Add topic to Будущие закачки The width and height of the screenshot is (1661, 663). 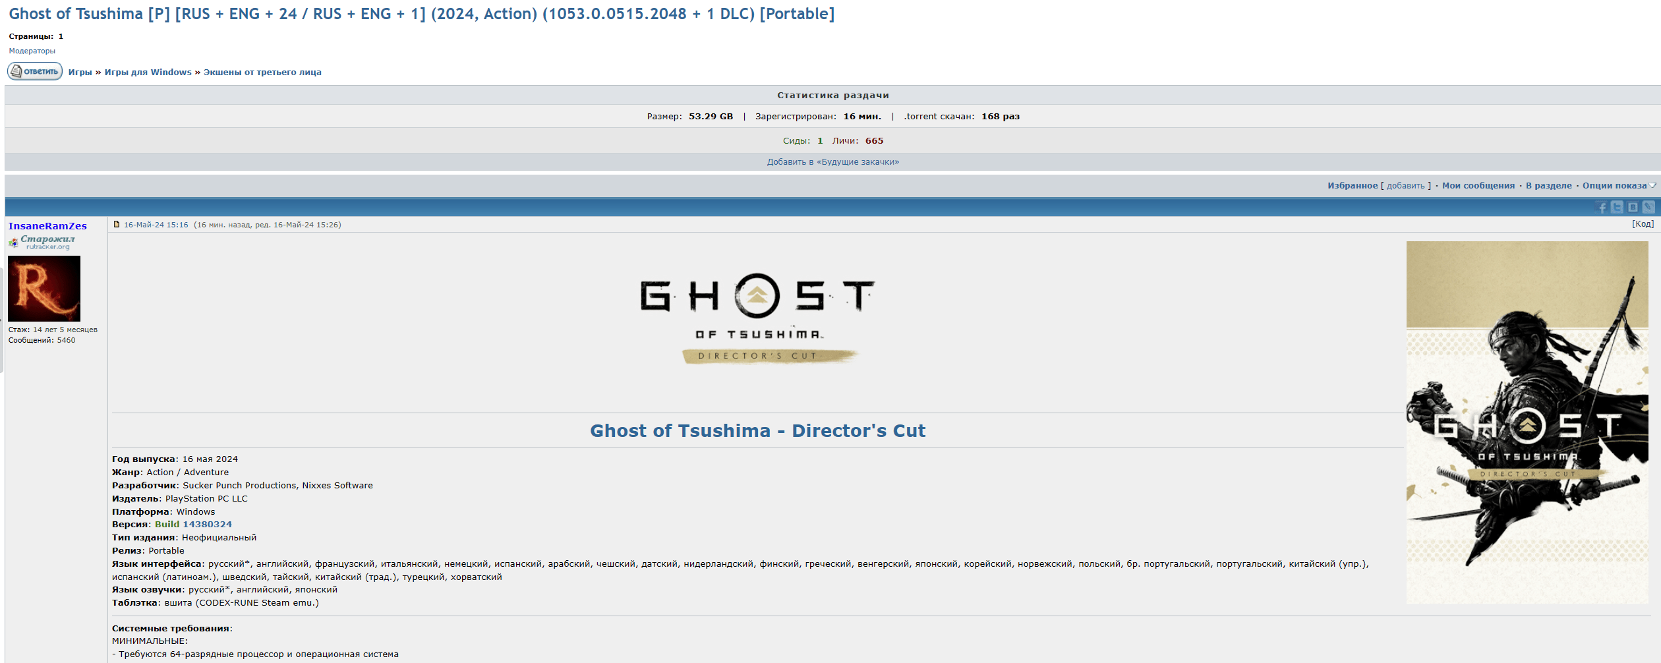click(x=833, y=162)
